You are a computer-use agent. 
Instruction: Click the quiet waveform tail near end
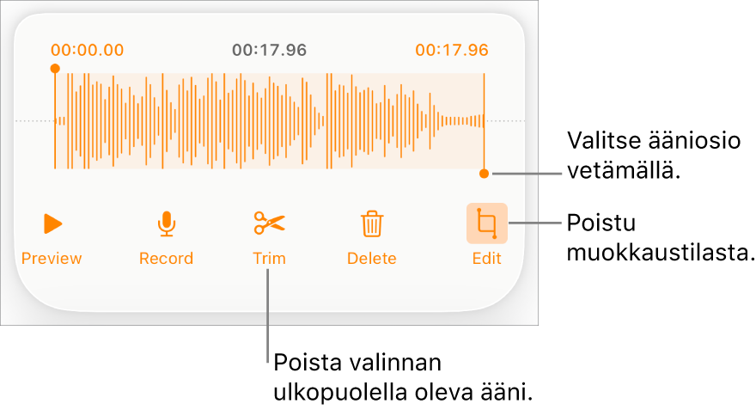pyautogui.click(x=461, y=120)
